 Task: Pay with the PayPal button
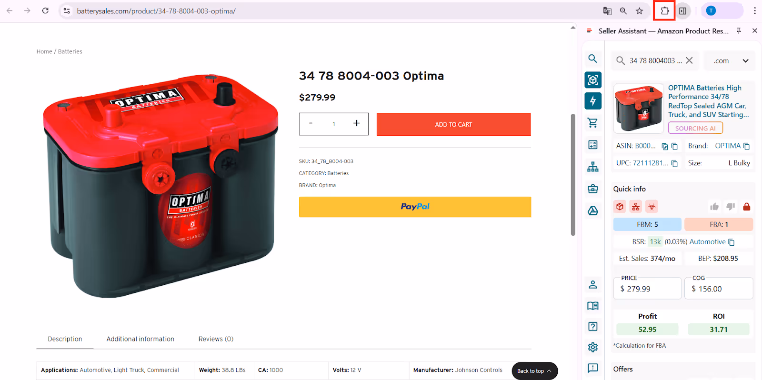click(415, 207)
